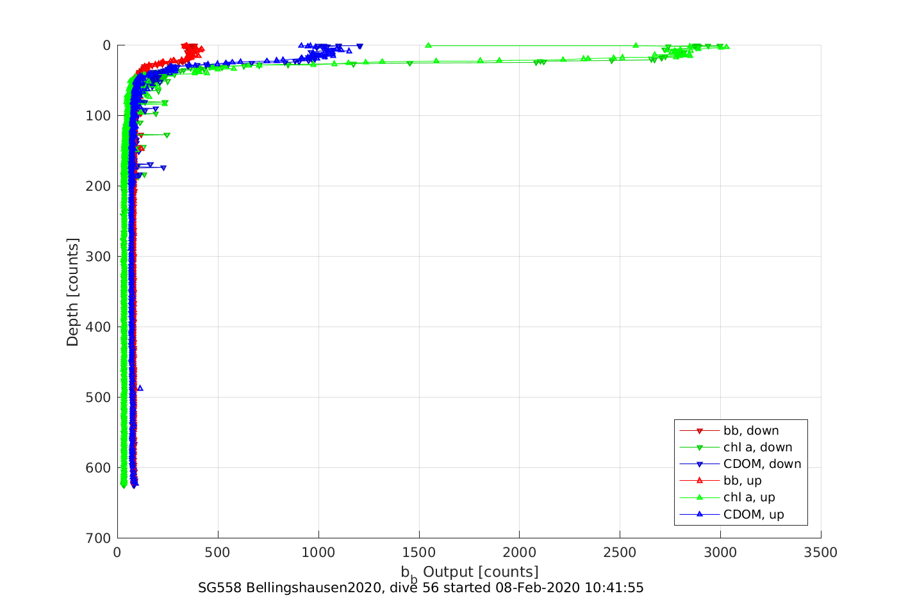This screenshot has height=605, width=908.
Task: Click y-axis tick label 300
Action: click(x=99, y=257)
